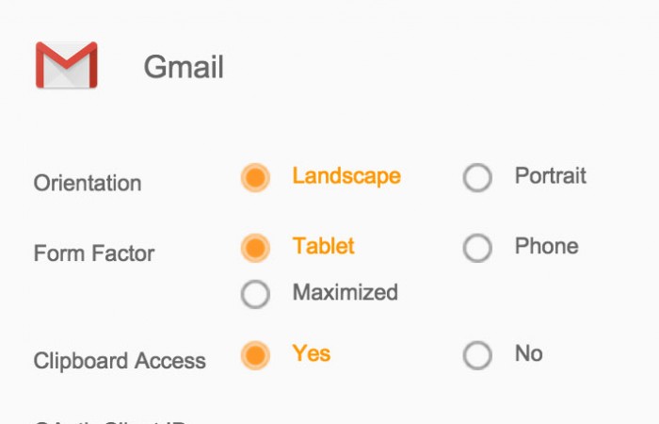Select the Landscape orientation radio circle

[x=255, y=177]
